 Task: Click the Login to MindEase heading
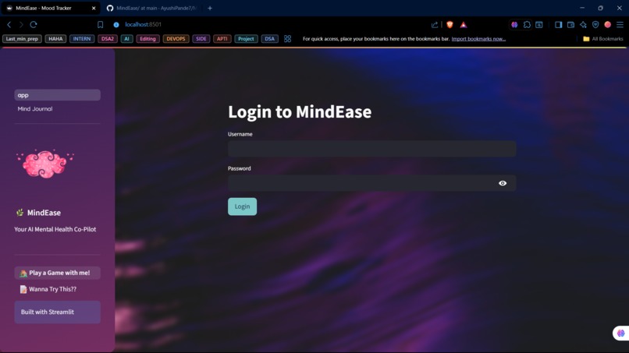[x=300, y=111]
